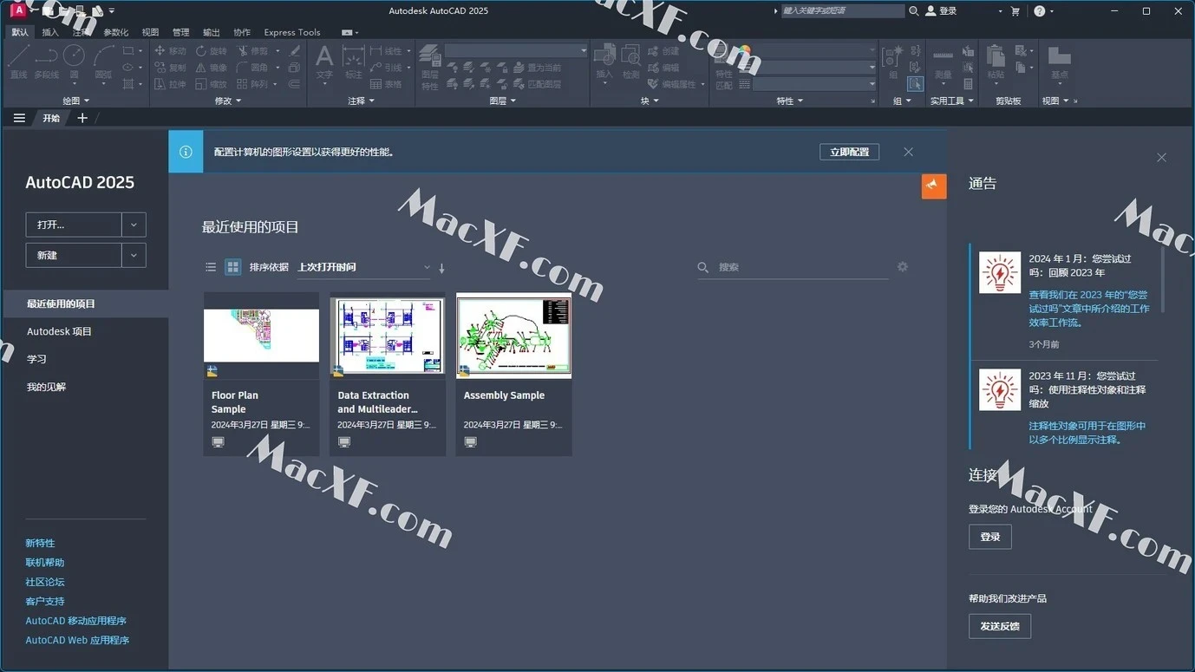Open the 上次打开时间 sort dropdown
Screen dimensions: 1195x672
click(363, 267)
